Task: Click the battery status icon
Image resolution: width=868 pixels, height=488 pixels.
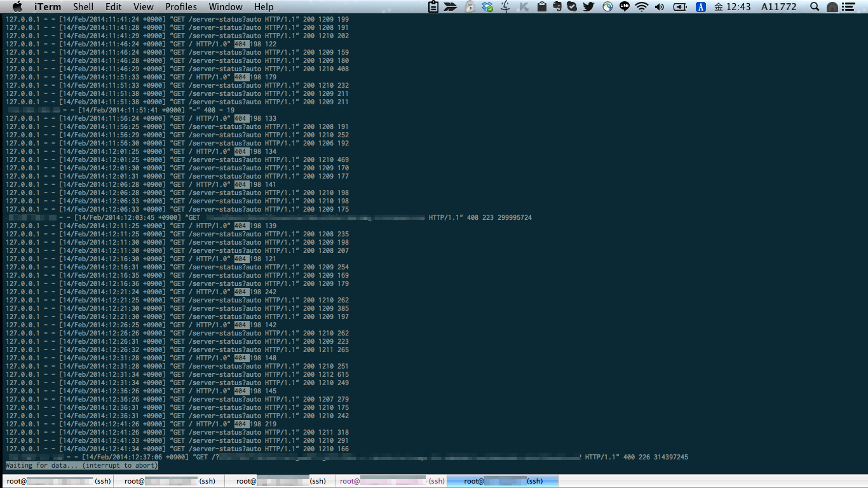Action: coord(680,7)
